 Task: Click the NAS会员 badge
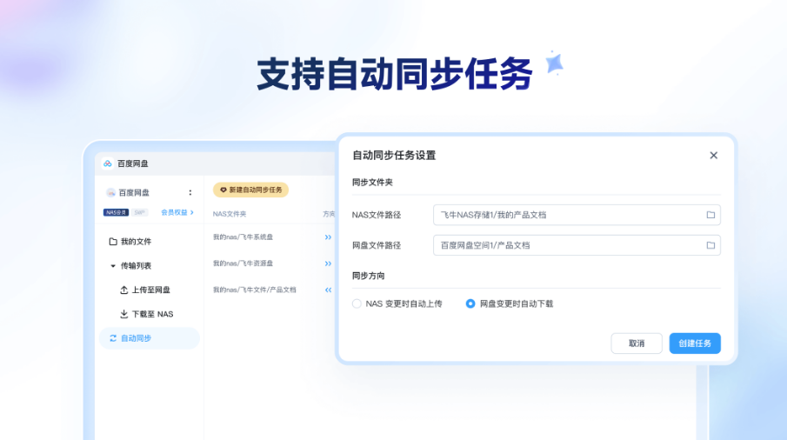[116, 213]
